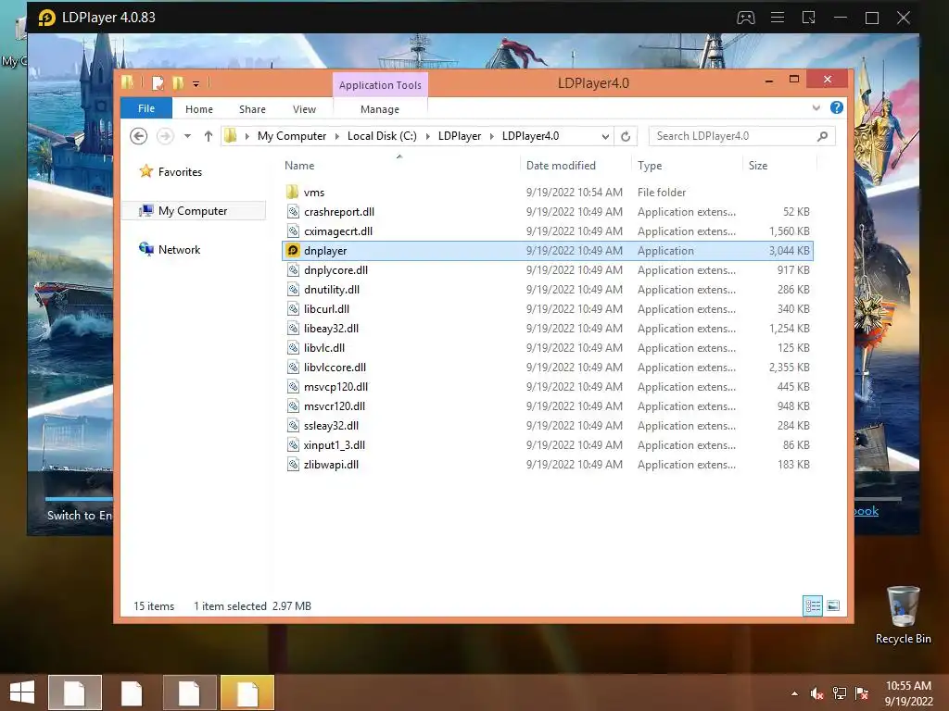Focus the Search LDPlayer4.0 field

(742, 136)
